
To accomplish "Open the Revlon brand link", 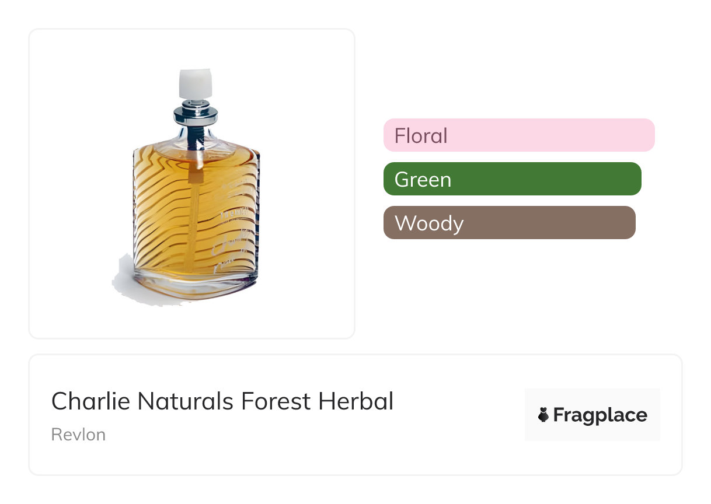I will tap(78, 435).
